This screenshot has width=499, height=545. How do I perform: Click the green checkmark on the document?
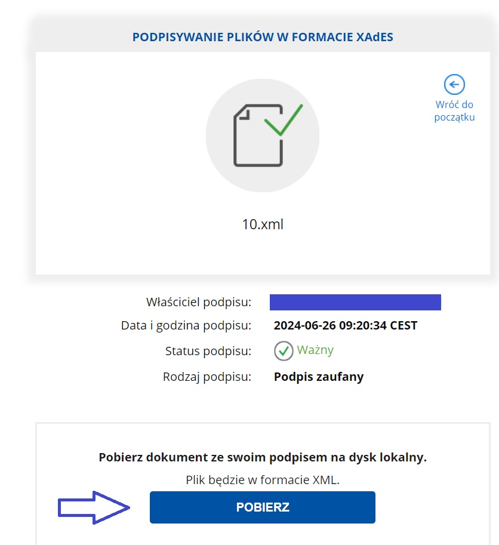coord(284,119)
